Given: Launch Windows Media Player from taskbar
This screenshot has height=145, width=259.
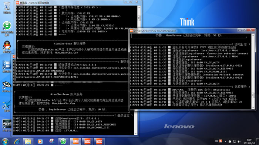Looking at the screenshot, I should coord(40,141).
